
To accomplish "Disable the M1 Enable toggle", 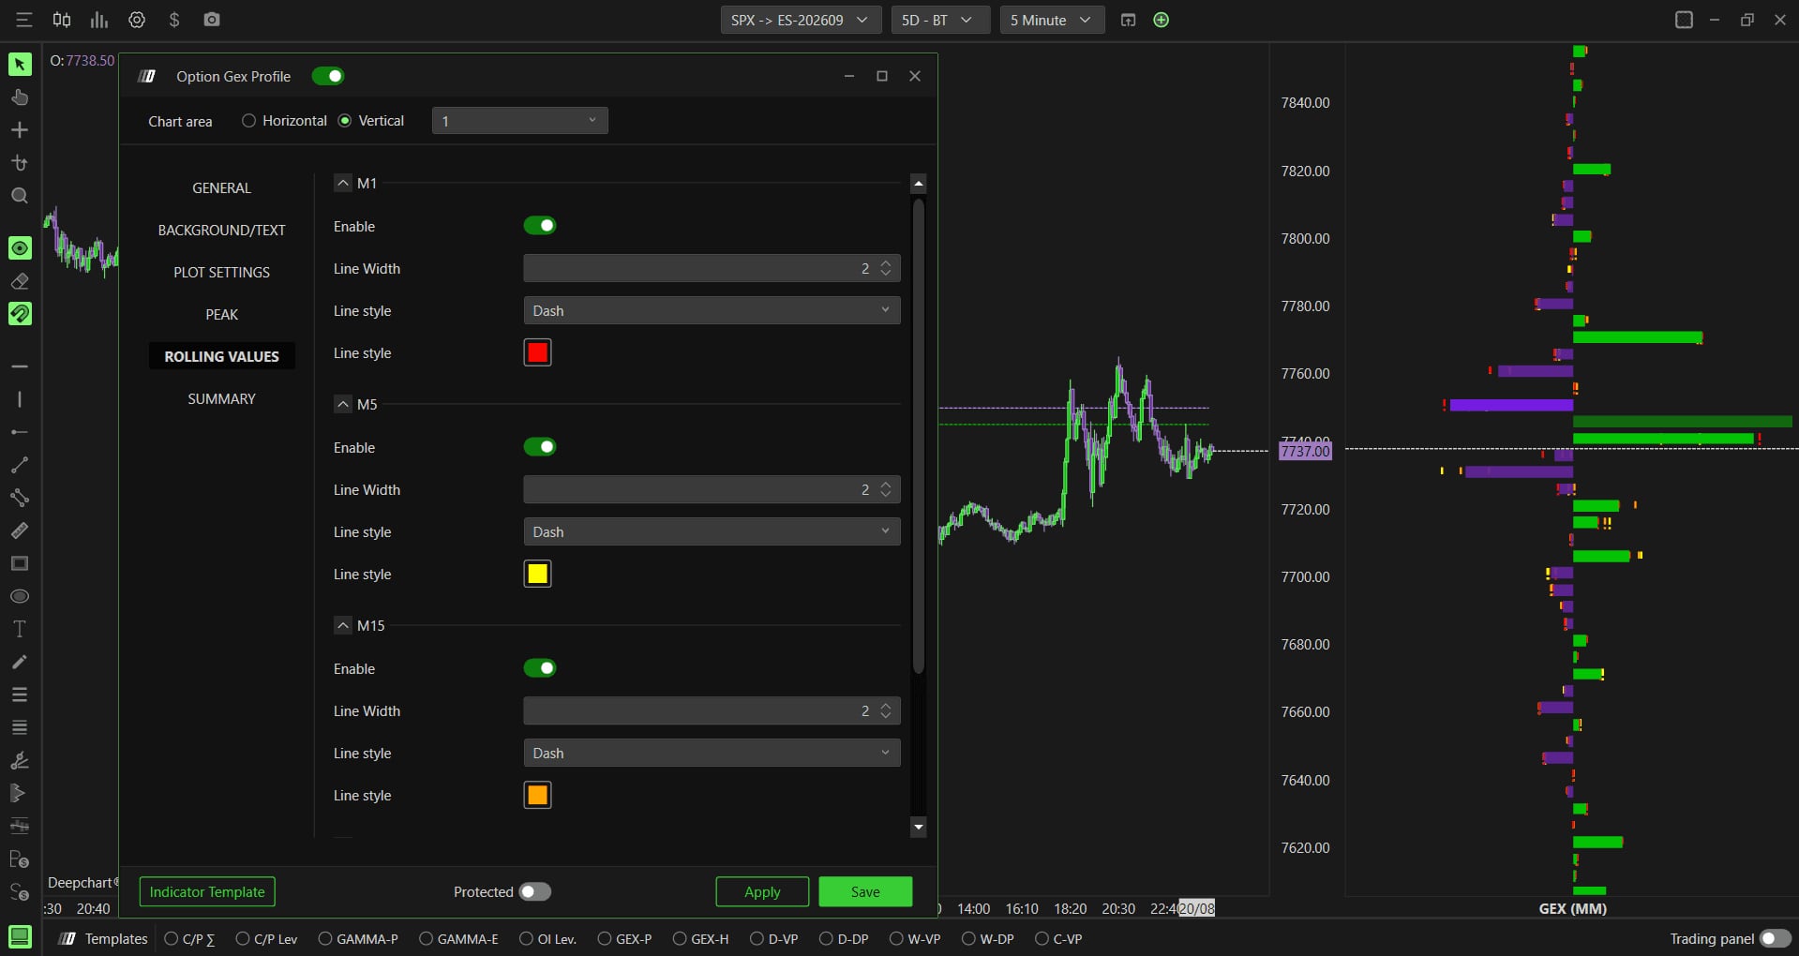I will coord(540,226).
